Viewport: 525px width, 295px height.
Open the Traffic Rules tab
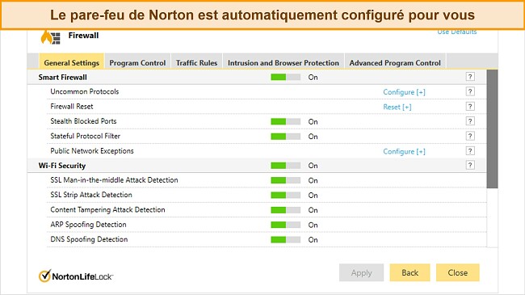coord(196,63)
